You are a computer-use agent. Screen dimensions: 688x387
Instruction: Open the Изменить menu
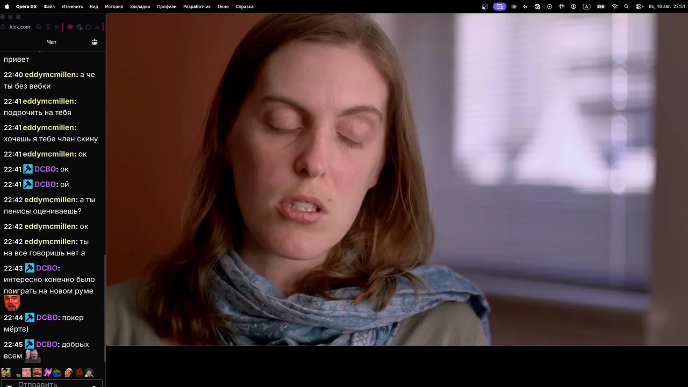pos(73,6)
